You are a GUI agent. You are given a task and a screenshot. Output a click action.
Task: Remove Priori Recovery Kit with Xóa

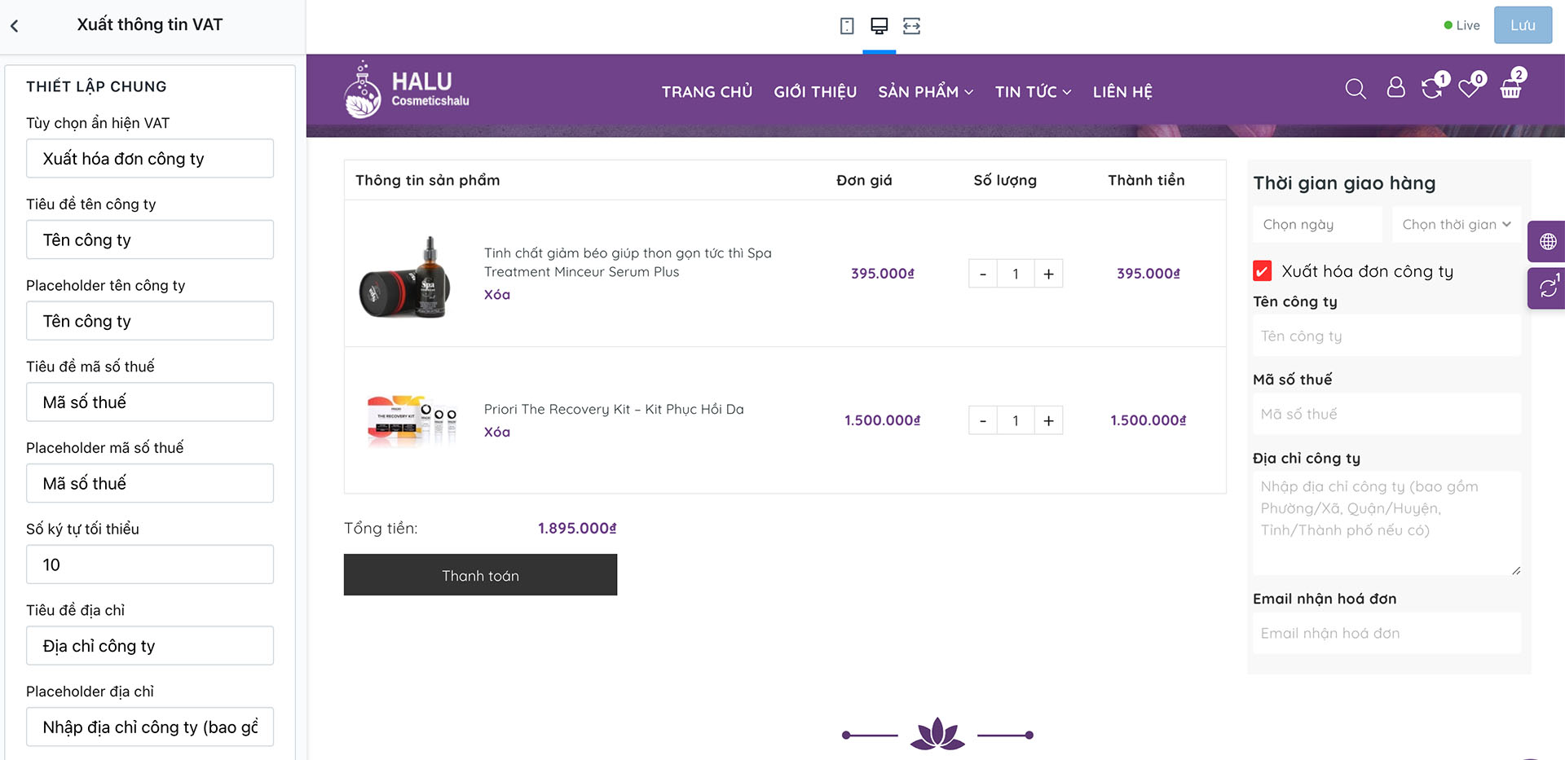tap(497, 432)
